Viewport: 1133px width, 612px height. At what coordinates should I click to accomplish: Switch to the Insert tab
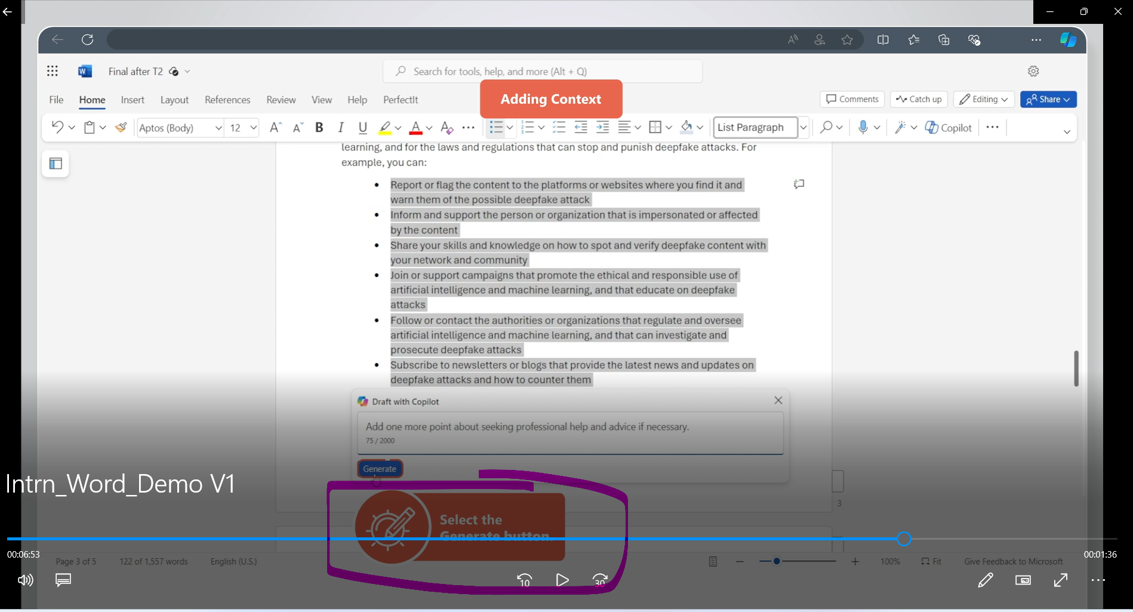click(133, 100)
